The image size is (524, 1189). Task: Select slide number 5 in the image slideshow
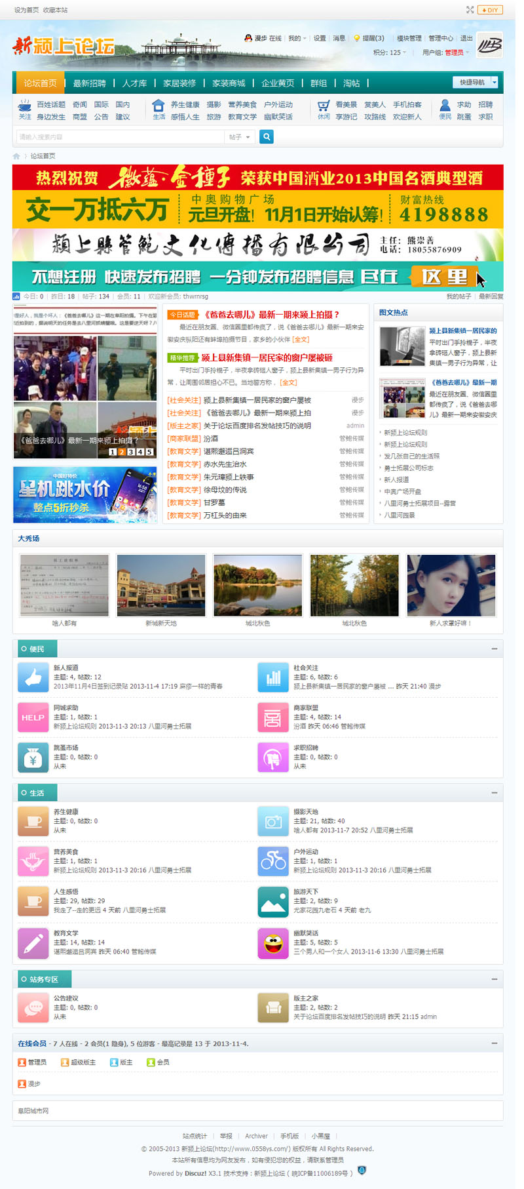click(149, 452)
